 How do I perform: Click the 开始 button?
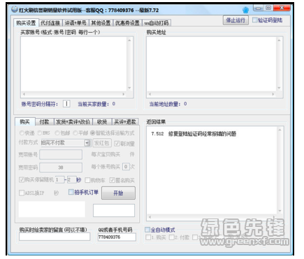click(118, 193)
